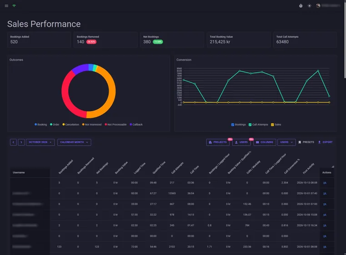
Task: Sort by Calls / Workday column header
Action: click(253, 167)
